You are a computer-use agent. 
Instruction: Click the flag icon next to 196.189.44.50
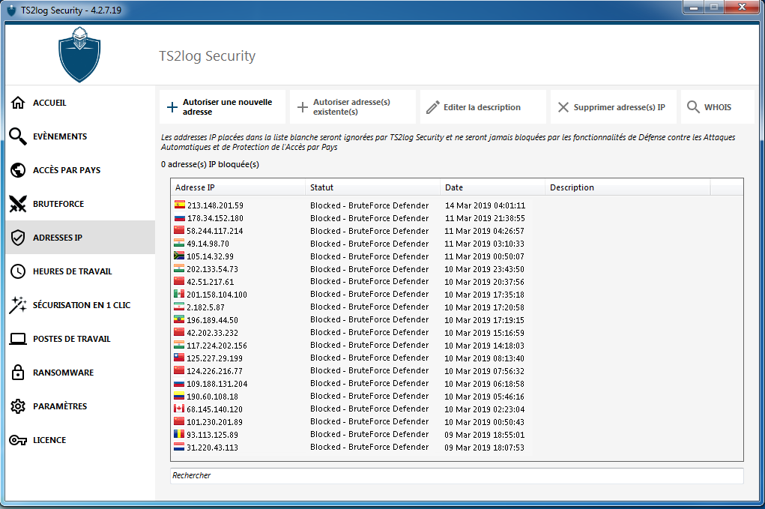[x=179, y=319]
